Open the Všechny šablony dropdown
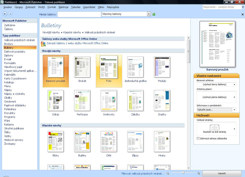 pos(149,14)
